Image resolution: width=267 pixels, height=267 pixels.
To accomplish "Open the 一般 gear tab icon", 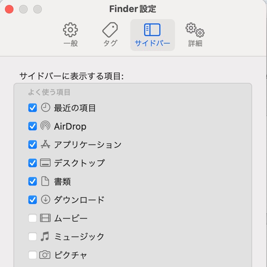I will (x=70, y=30).
